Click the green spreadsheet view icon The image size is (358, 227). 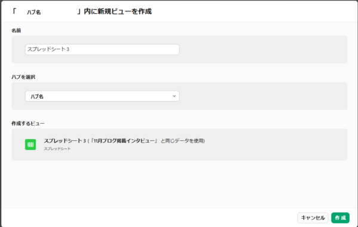click(x=30, y=145)
